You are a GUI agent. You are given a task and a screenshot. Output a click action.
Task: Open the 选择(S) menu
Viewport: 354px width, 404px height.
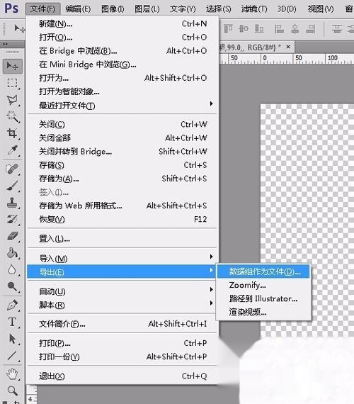pos(218,9)
